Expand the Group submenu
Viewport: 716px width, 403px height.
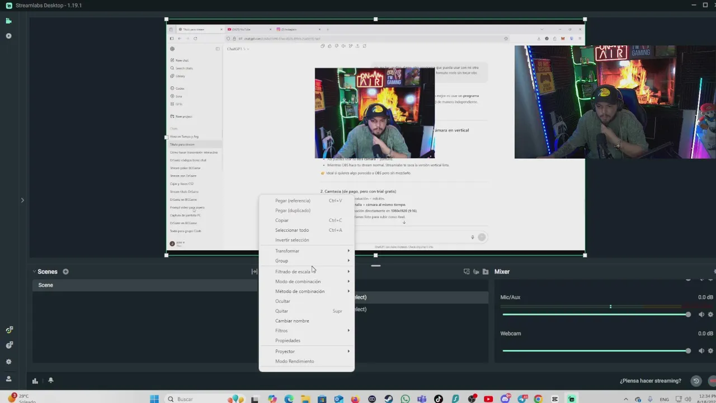coord(307,260)
